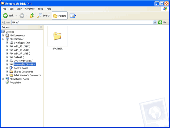Expand the DVD-RW Drive (G:) node

click(7, 61)
